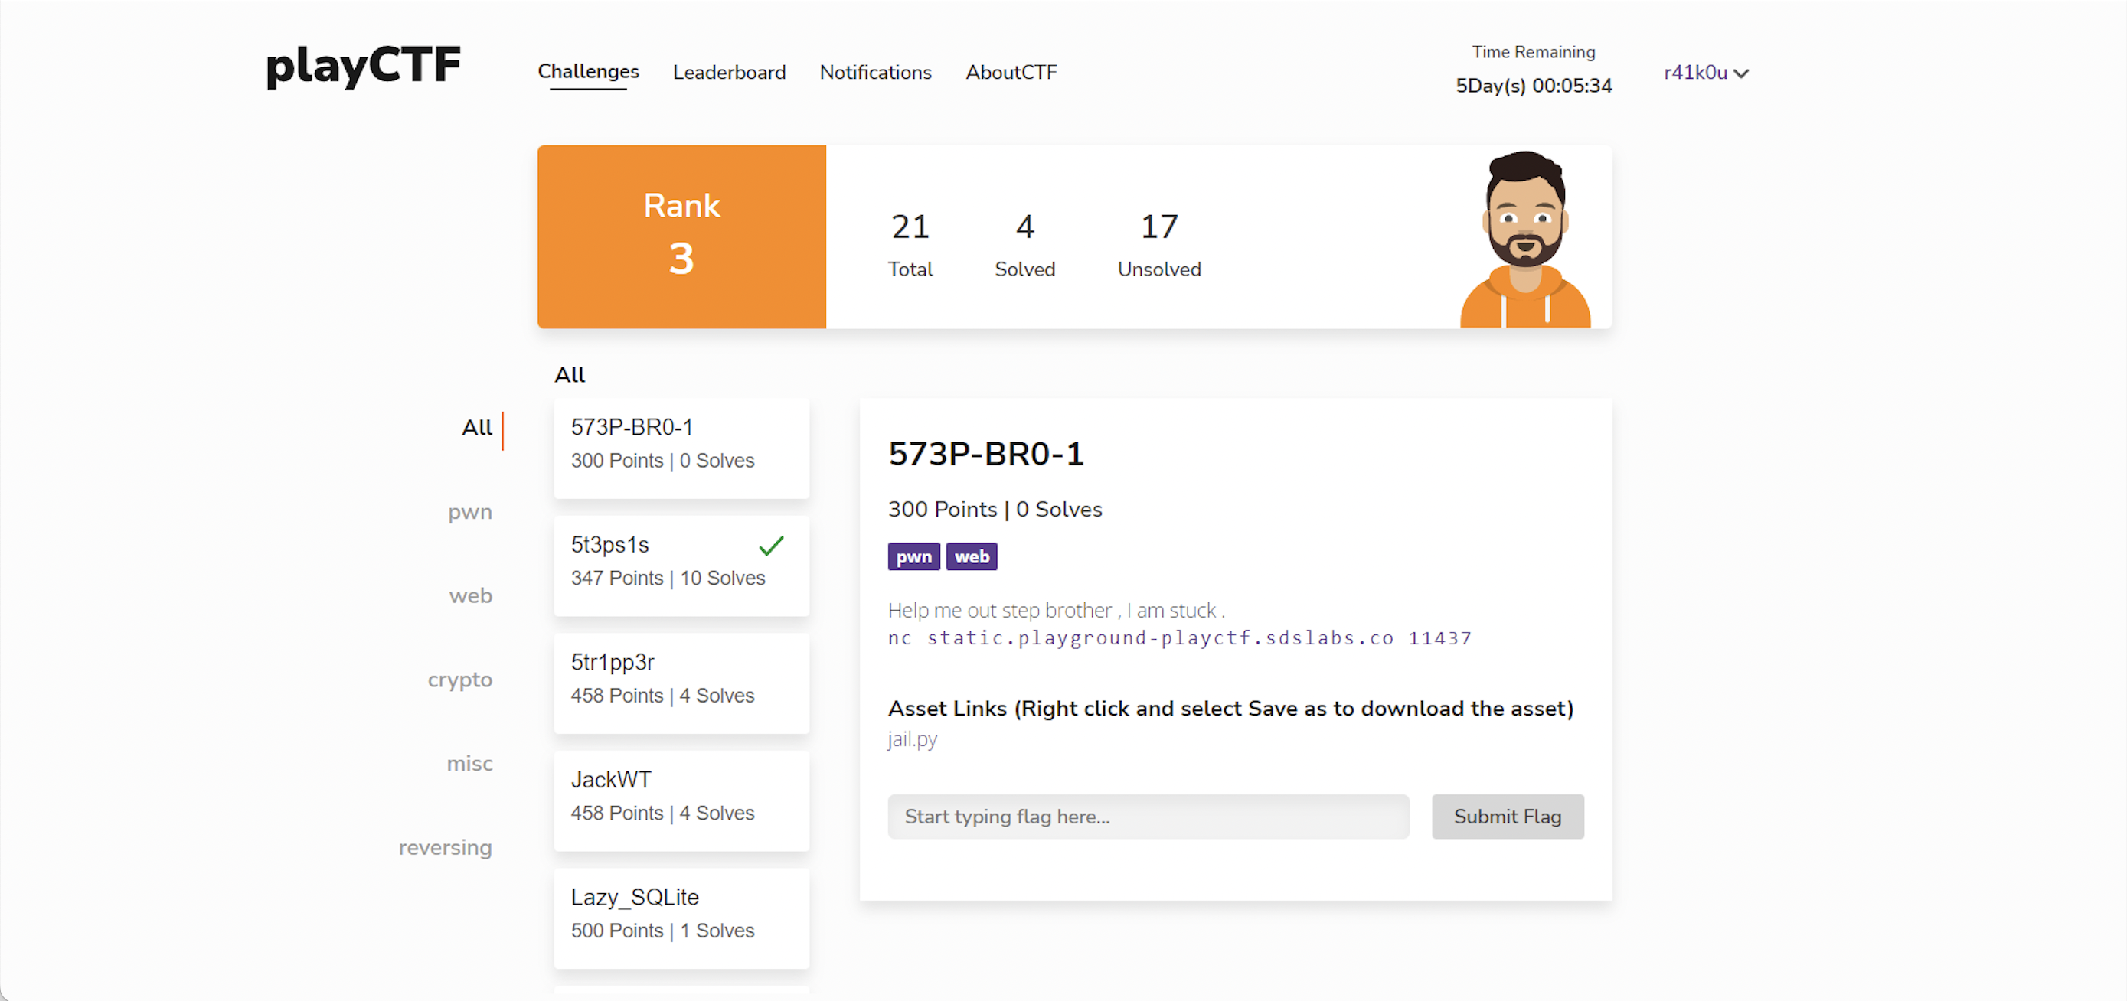Click the 17 Unsolved stat
The image size is (2127, 1001).
[x=1158, y=244]
